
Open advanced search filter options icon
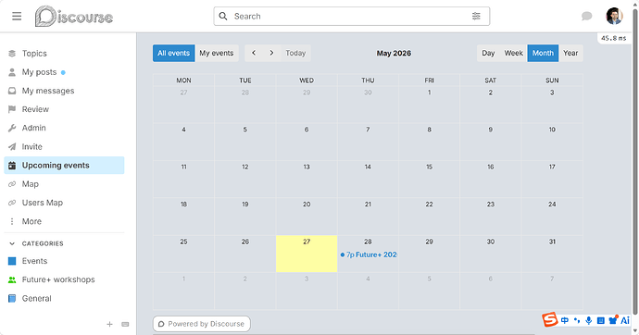(x=476, y=17)
